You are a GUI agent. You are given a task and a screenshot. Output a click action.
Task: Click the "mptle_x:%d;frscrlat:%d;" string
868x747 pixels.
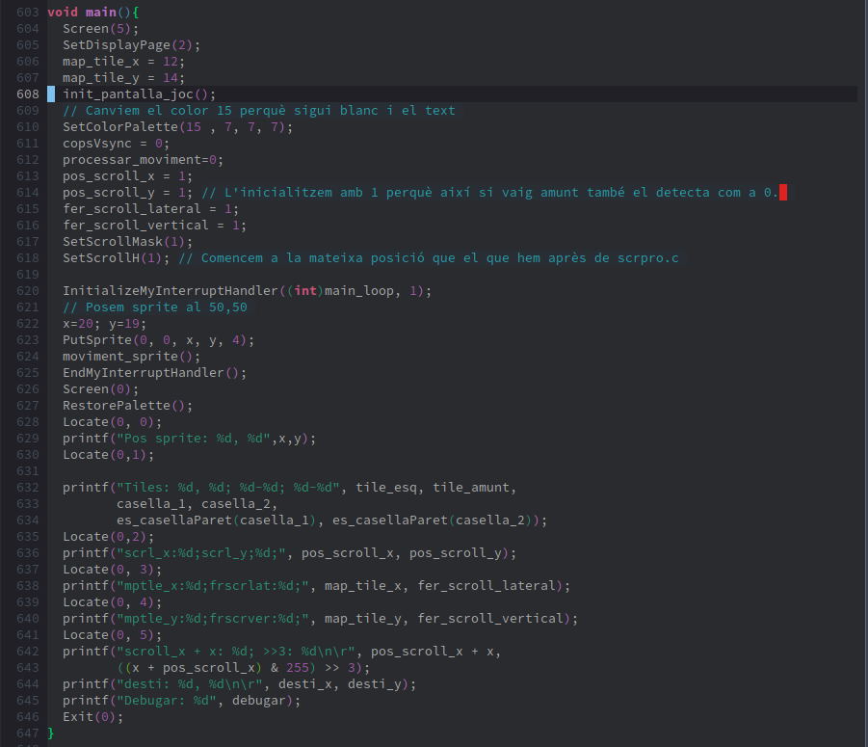click(x=212, y=586)
